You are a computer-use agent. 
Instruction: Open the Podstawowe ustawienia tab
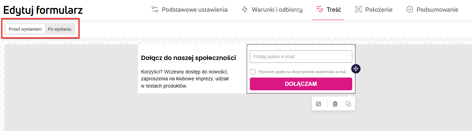pos(195,10)
